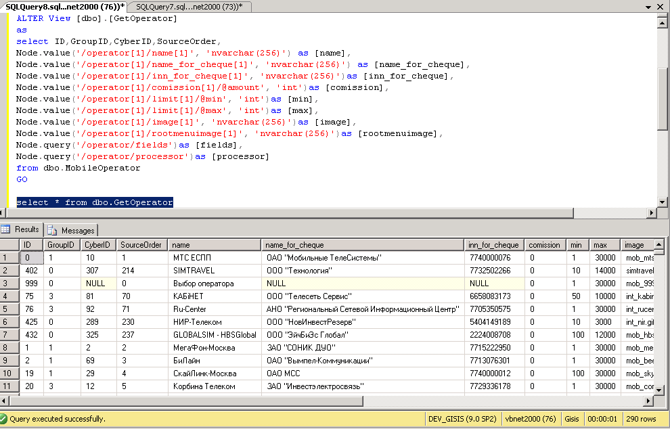The height and width of the screenshot is (429, 670).
Task: Click the select-all grid corner cell
Action: pyautogui.click(x=9, y=245)
